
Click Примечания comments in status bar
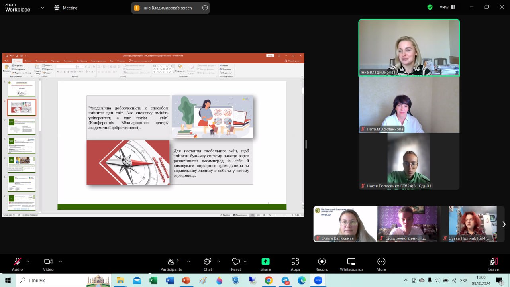(239, 215)
